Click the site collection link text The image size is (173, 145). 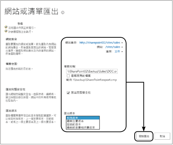coord(100,43)
